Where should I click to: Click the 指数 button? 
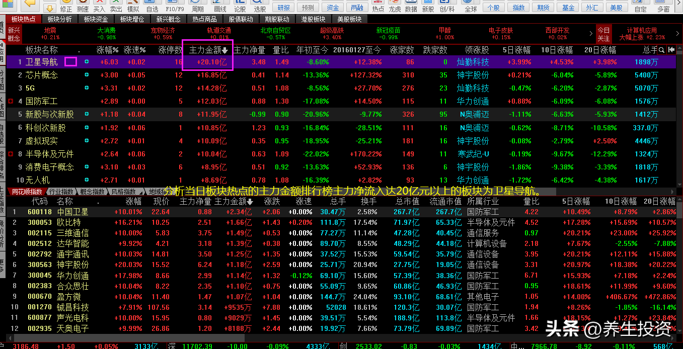click(x=519, y=7)
